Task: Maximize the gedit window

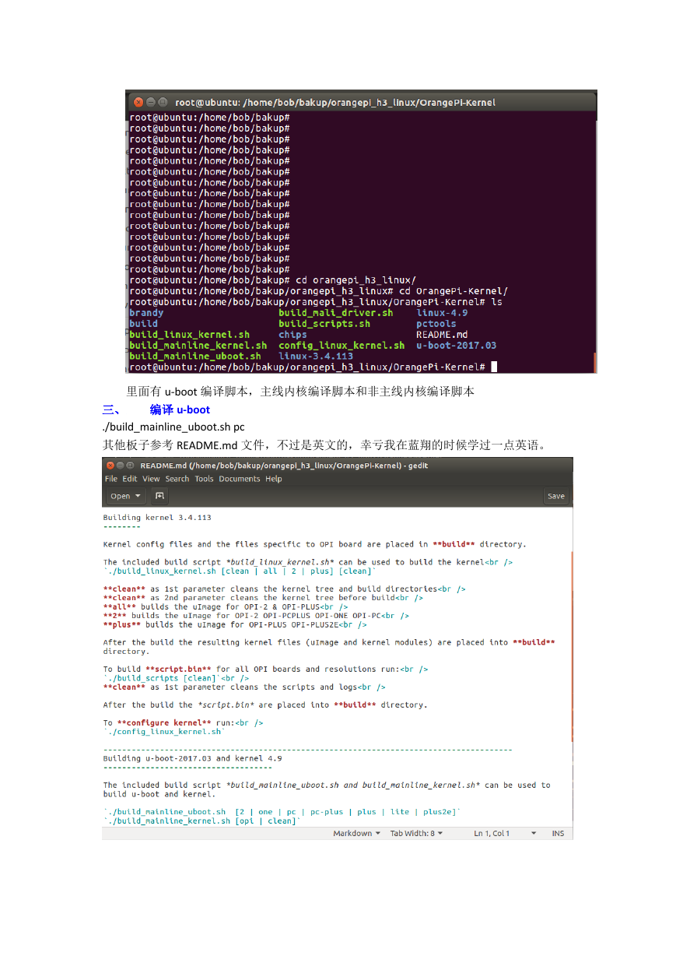Action: [131, 466]
